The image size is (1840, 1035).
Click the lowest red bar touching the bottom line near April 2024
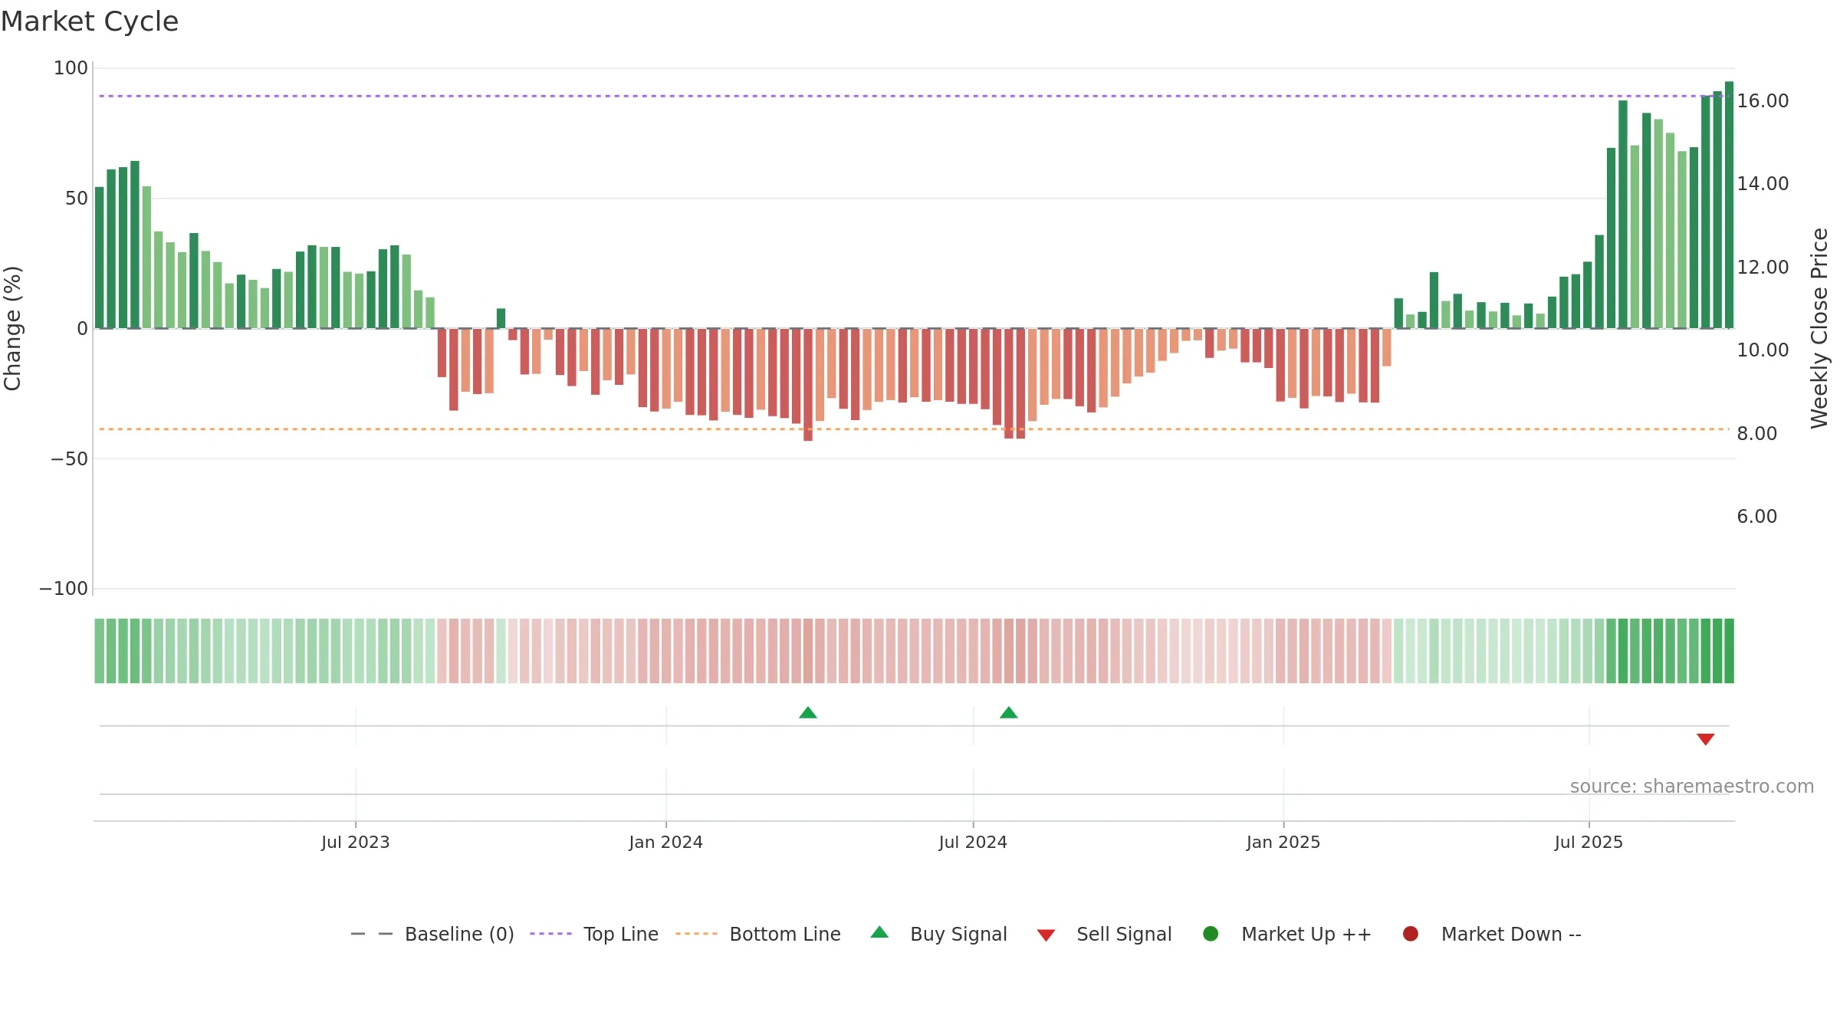(x=808, y=385)
